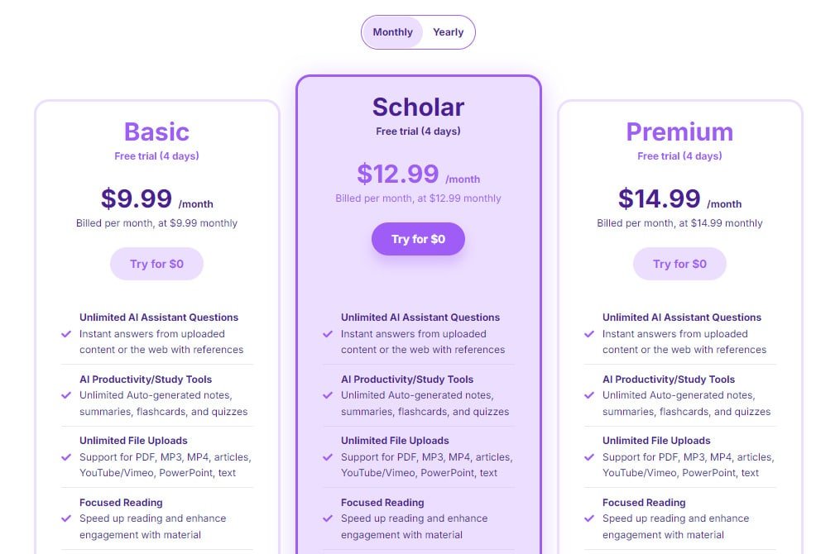Click Premium plan's Unlimited File Uploads checkmark
The image size is (840, 554).
(589, 457)
